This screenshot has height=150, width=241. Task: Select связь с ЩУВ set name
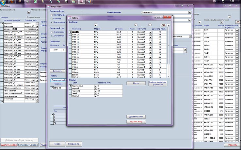click(x=14, y=99)
